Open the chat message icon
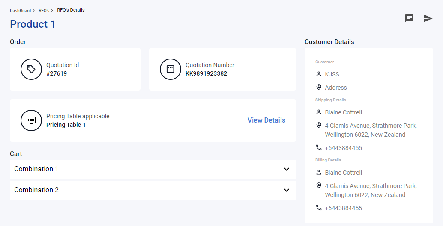Viewport: 443px width, 226px height. point(409,18)
